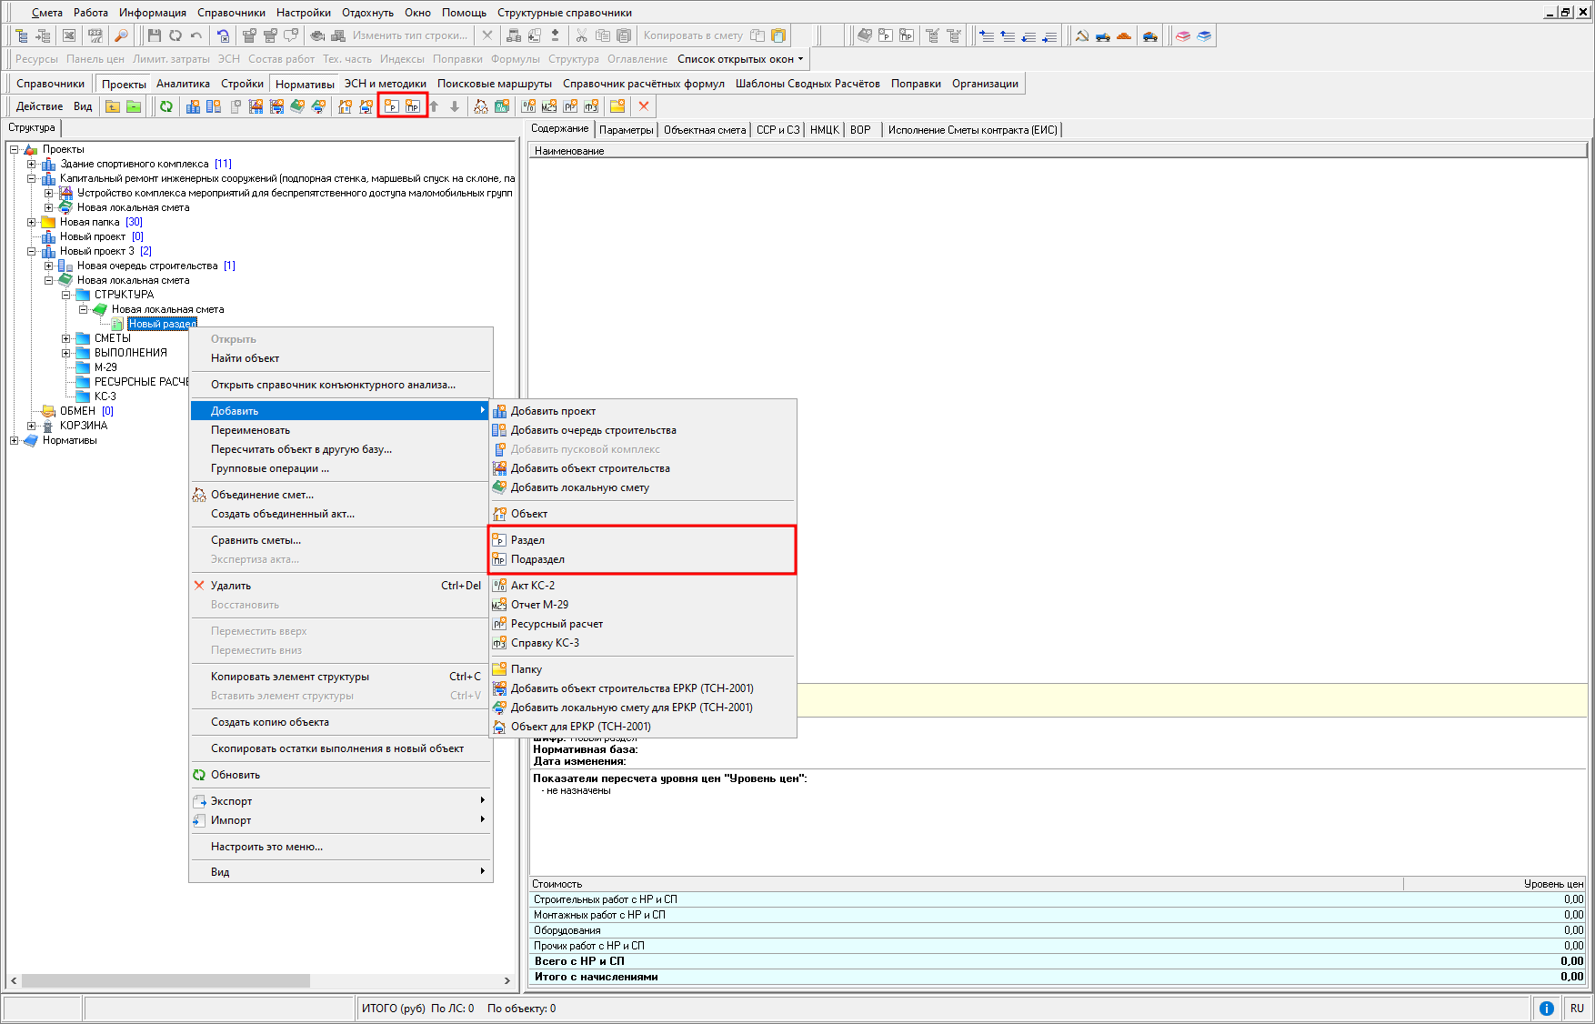Expand the 'СМЕТЫ' folder in the tree
This screenshot has height=1024, width=1595.
coord(66,338)
